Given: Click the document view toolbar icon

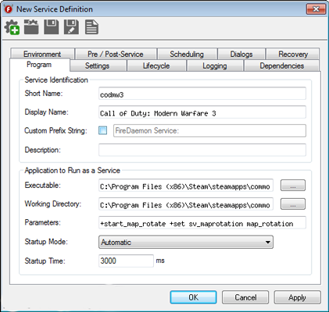Looking at the screenshot, I should click(91, 27).
